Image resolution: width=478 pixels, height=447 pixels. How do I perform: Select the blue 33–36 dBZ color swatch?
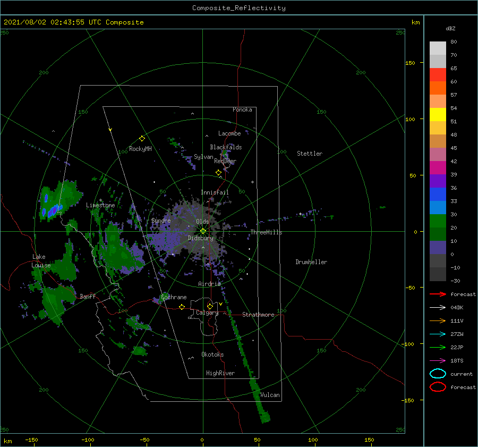click(438, 195)
